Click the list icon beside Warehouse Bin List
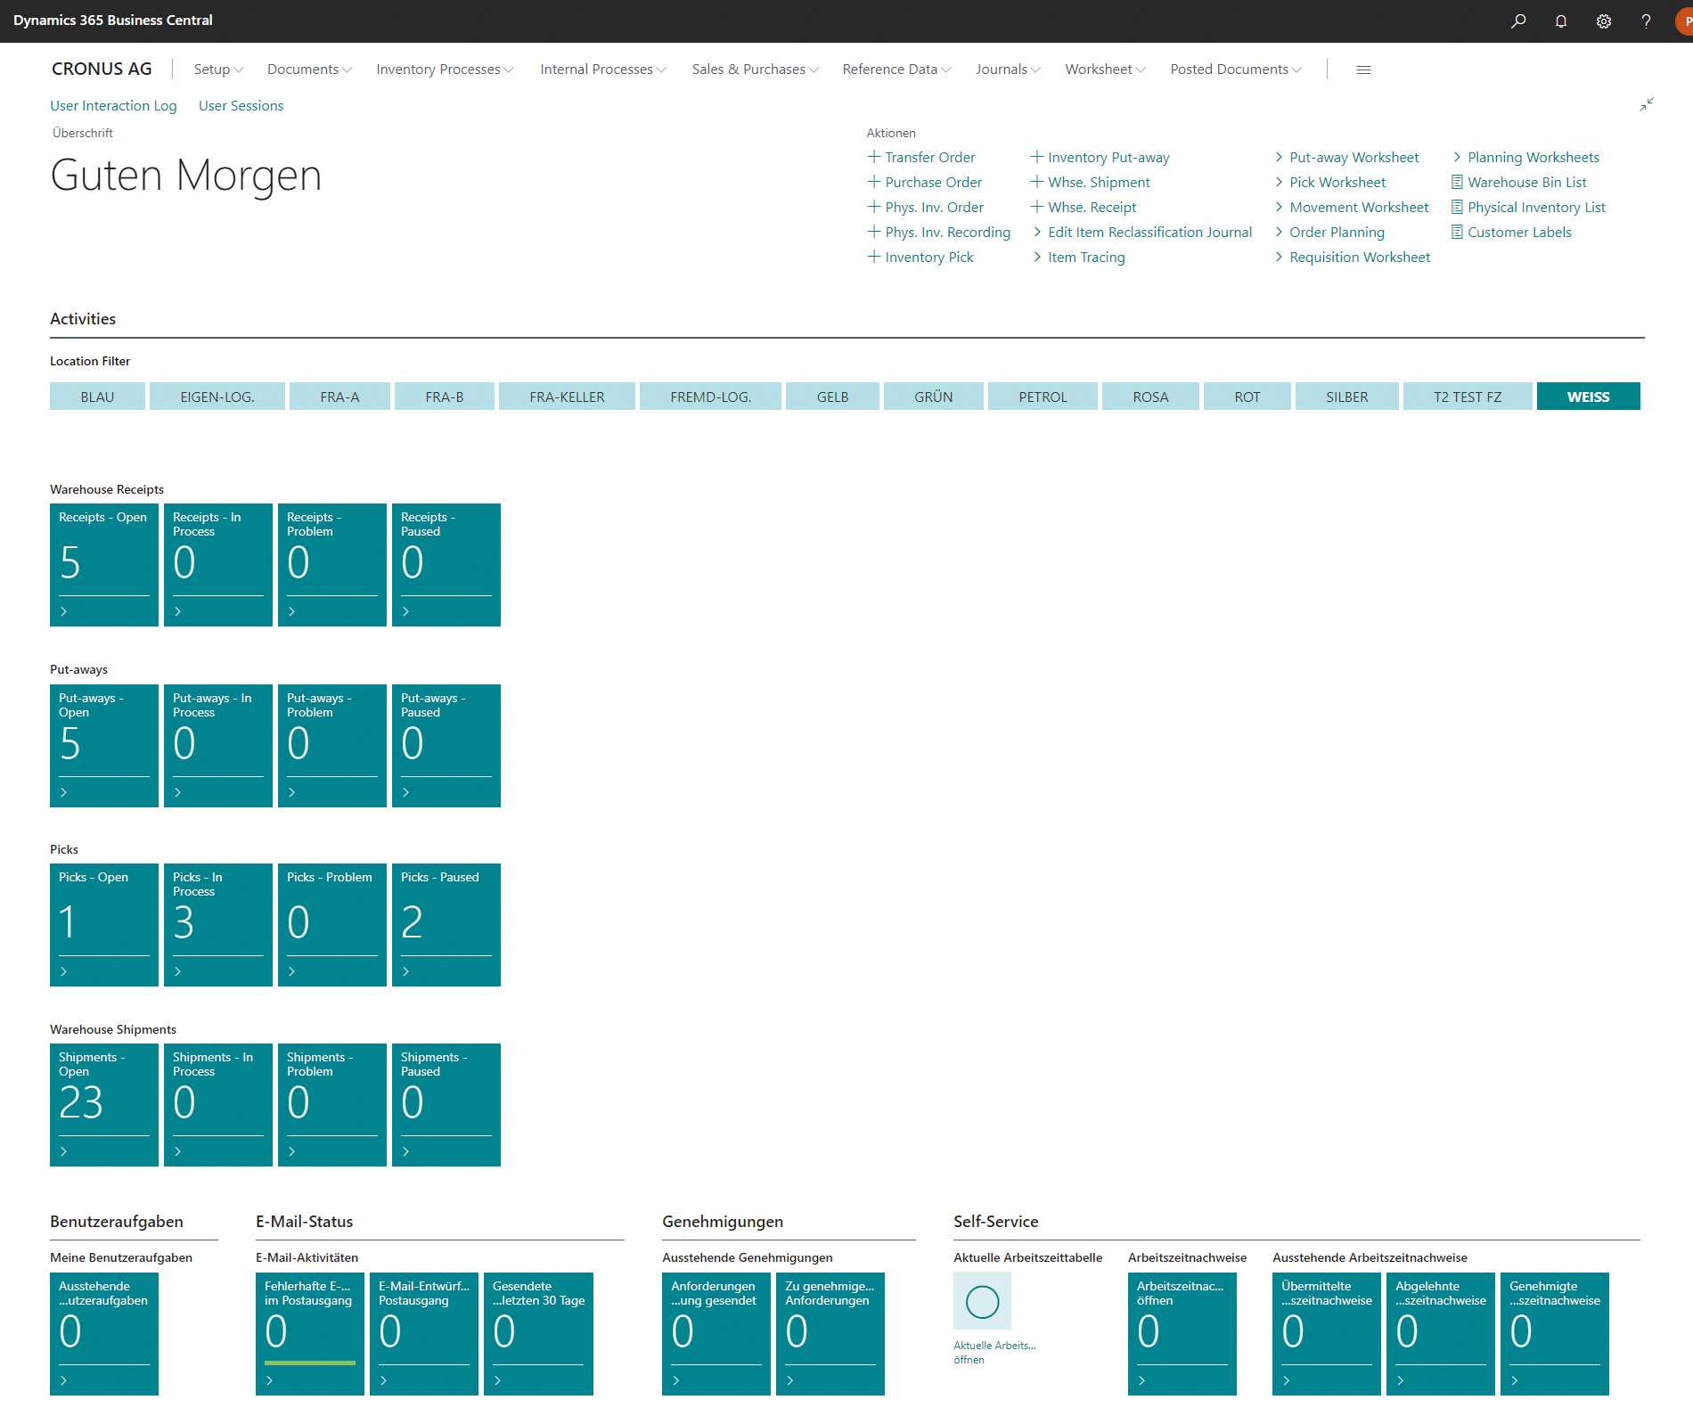The width and height of the screenshot is (1693, 1408). 1457,182
